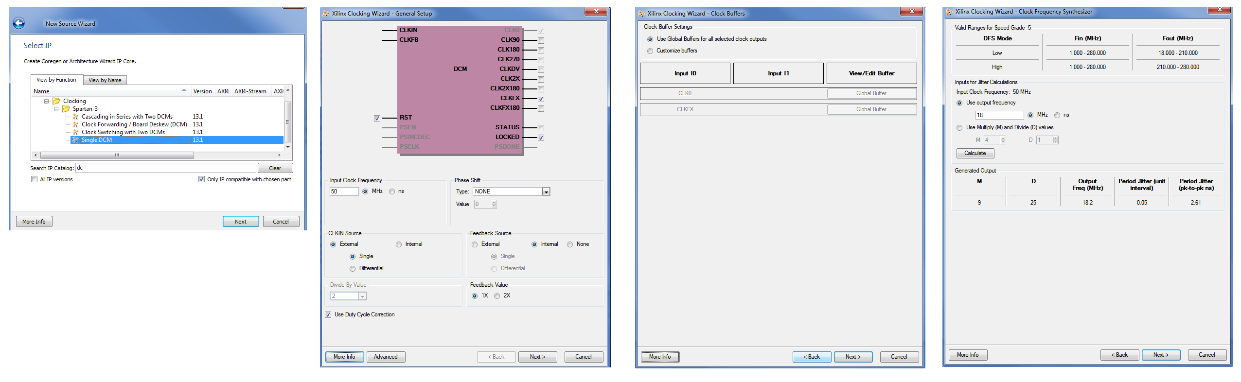
Task: Switch to View by Name tab
Action: (x=105, y=80)
